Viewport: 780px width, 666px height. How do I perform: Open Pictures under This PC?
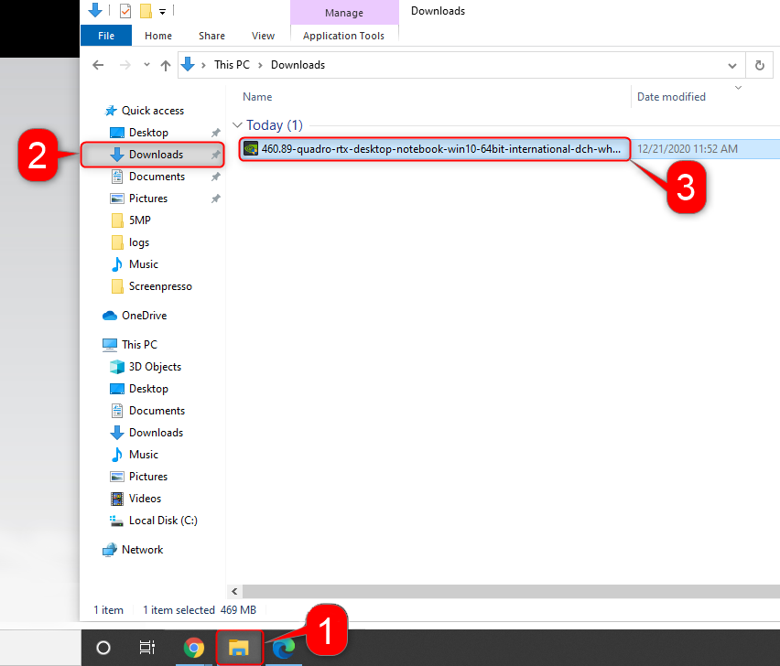(148, 476)
